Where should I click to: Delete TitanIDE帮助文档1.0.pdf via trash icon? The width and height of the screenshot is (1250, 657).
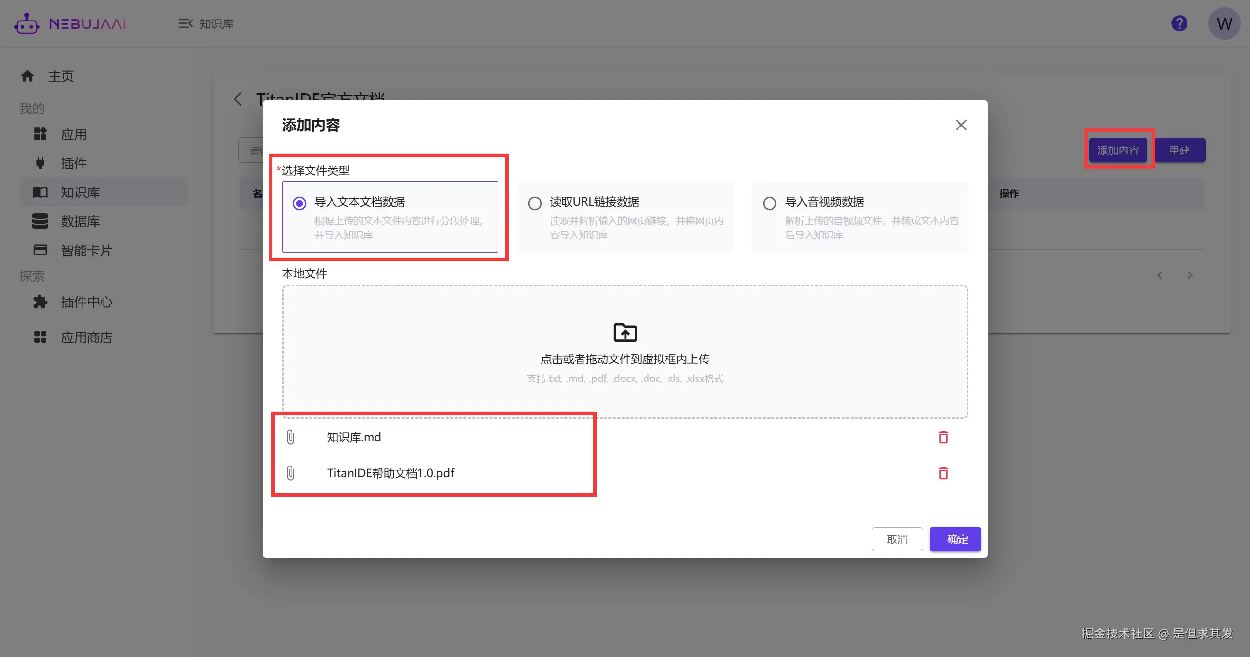point(943,473)
